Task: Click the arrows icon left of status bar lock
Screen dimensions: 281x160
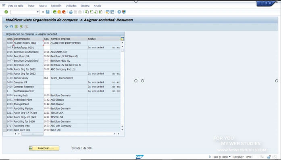Action: click(x=262, y=157)
